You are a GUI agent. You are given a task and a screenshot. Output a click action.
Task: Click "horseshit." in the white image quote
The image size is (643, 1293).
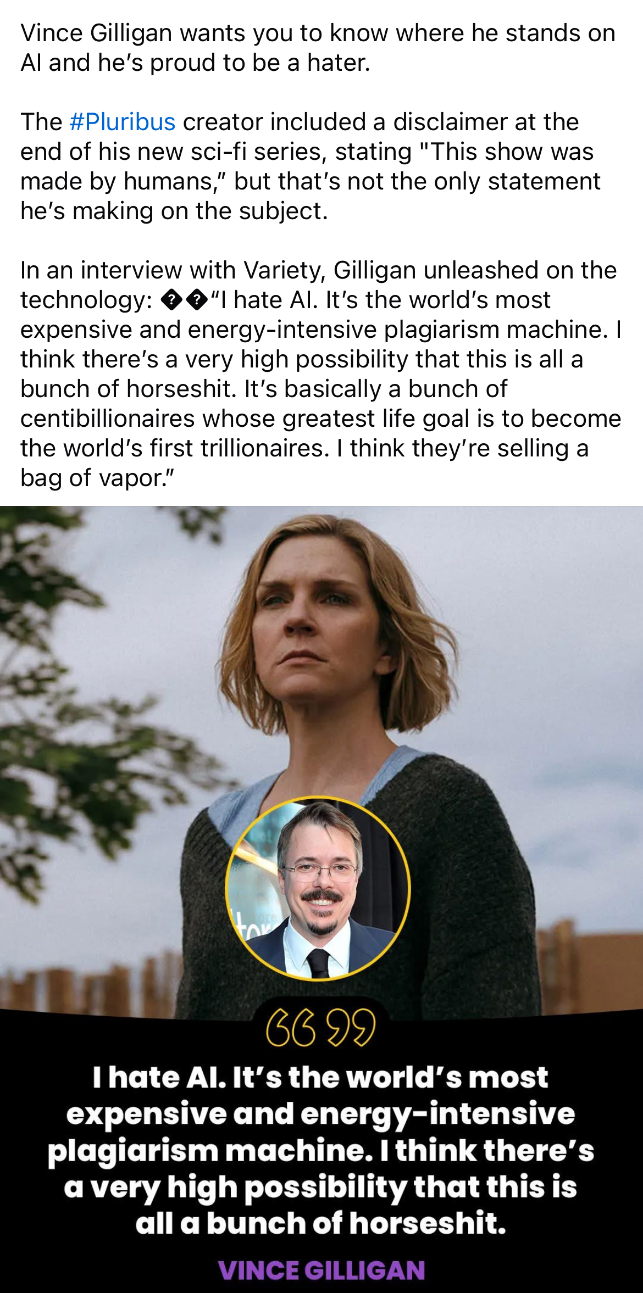click(428, 1223)
